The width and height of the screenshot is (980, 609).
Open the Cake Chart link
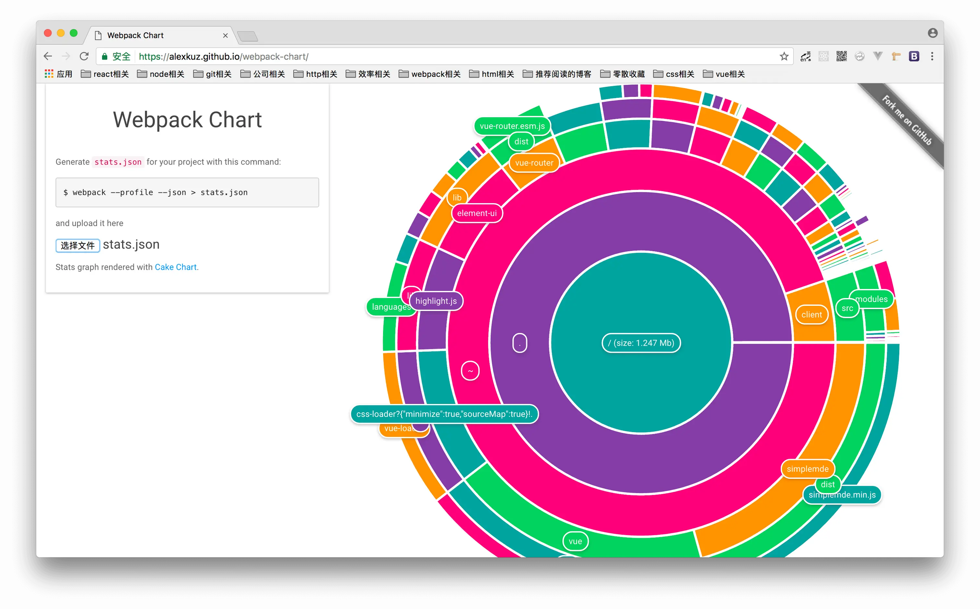coord(176,267)
